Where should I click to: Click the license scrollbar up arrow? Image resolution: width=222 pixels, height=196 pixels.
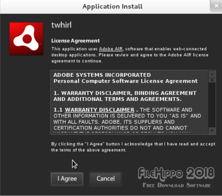pos(212,74)
